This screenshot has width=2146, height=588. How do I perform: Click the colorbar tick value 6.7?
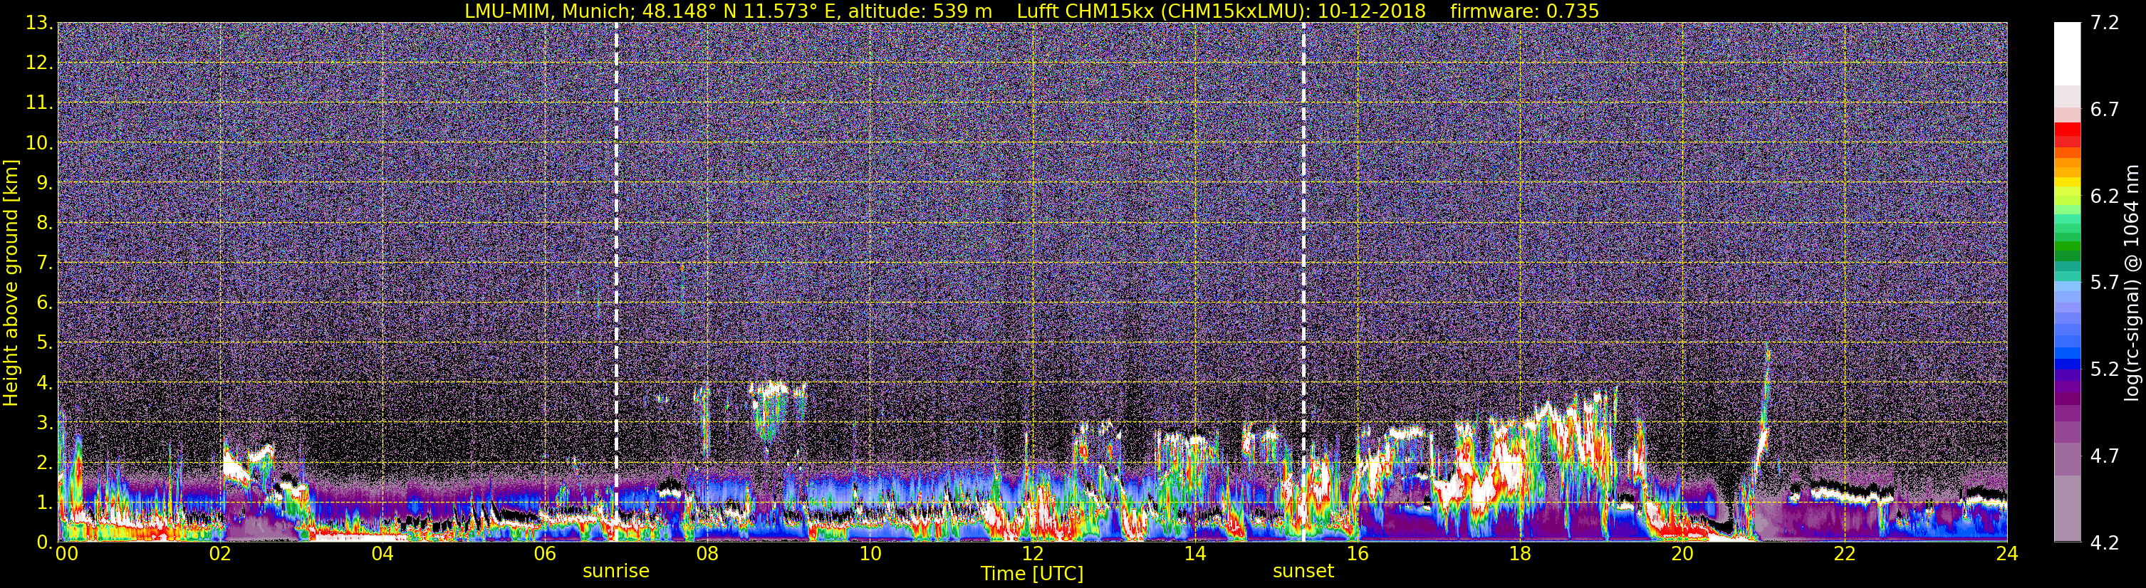pos(2105,110)
